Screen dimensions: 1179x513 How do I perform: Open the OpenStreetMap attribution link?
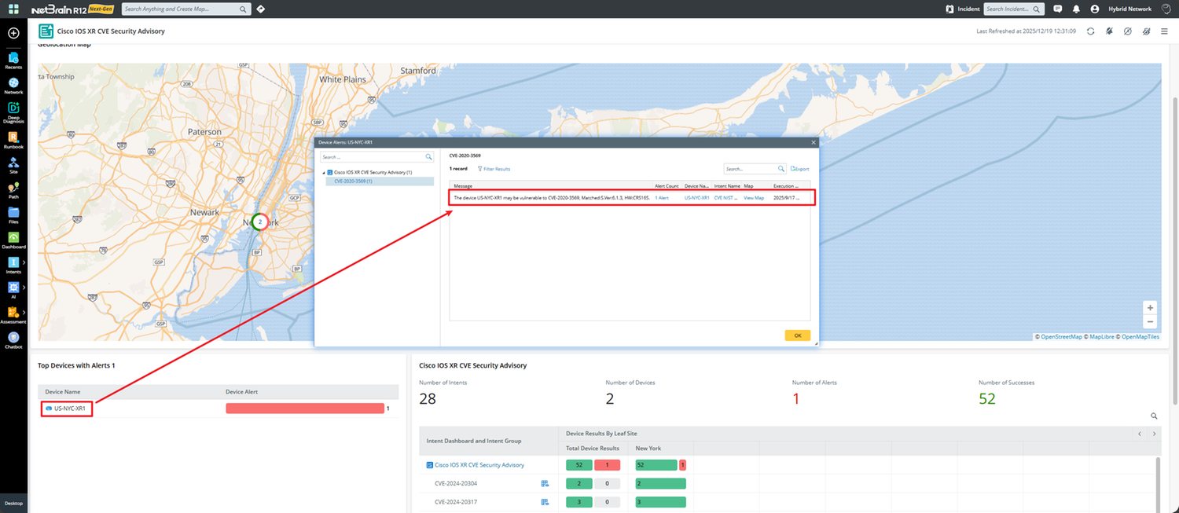coord(1061,337)
